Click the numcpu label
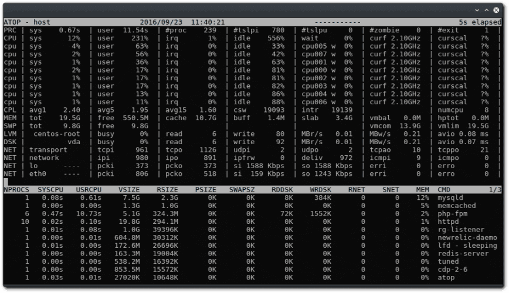 click(450, 110)
